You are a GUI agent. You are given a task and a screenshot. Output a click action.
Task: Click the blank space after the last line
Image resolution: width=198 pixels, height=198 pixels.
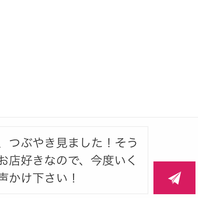112,178
